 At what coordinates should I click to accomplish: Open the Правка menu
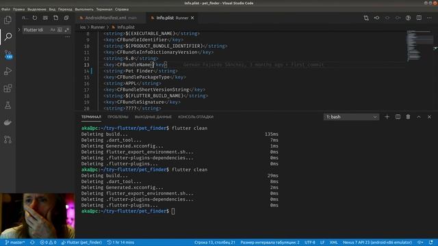click(18, 9)
